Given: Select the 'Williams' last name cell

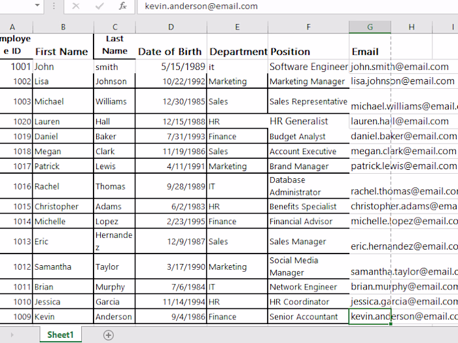Looking at the screenshot, I should pos(114,101).
